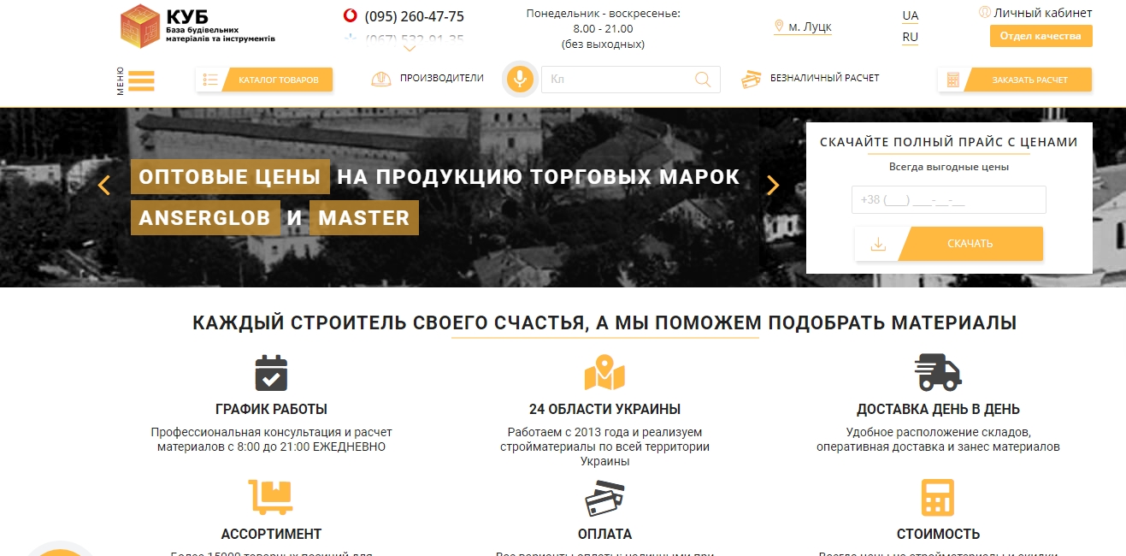The height and width of the screenshot is (556, 1126).
Task: Click the Скачать button
Action: pyautogui.click(x=970, y=244)
